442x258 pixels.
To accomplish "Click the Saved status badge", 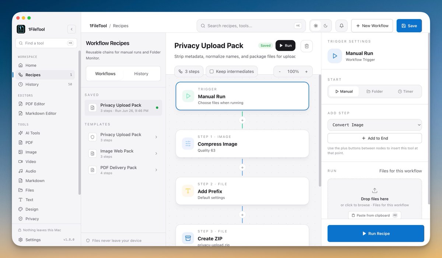I will (x=265, y=46).
